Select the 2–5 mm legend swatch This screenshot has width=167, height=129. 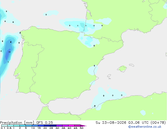(x=23, y=126)
